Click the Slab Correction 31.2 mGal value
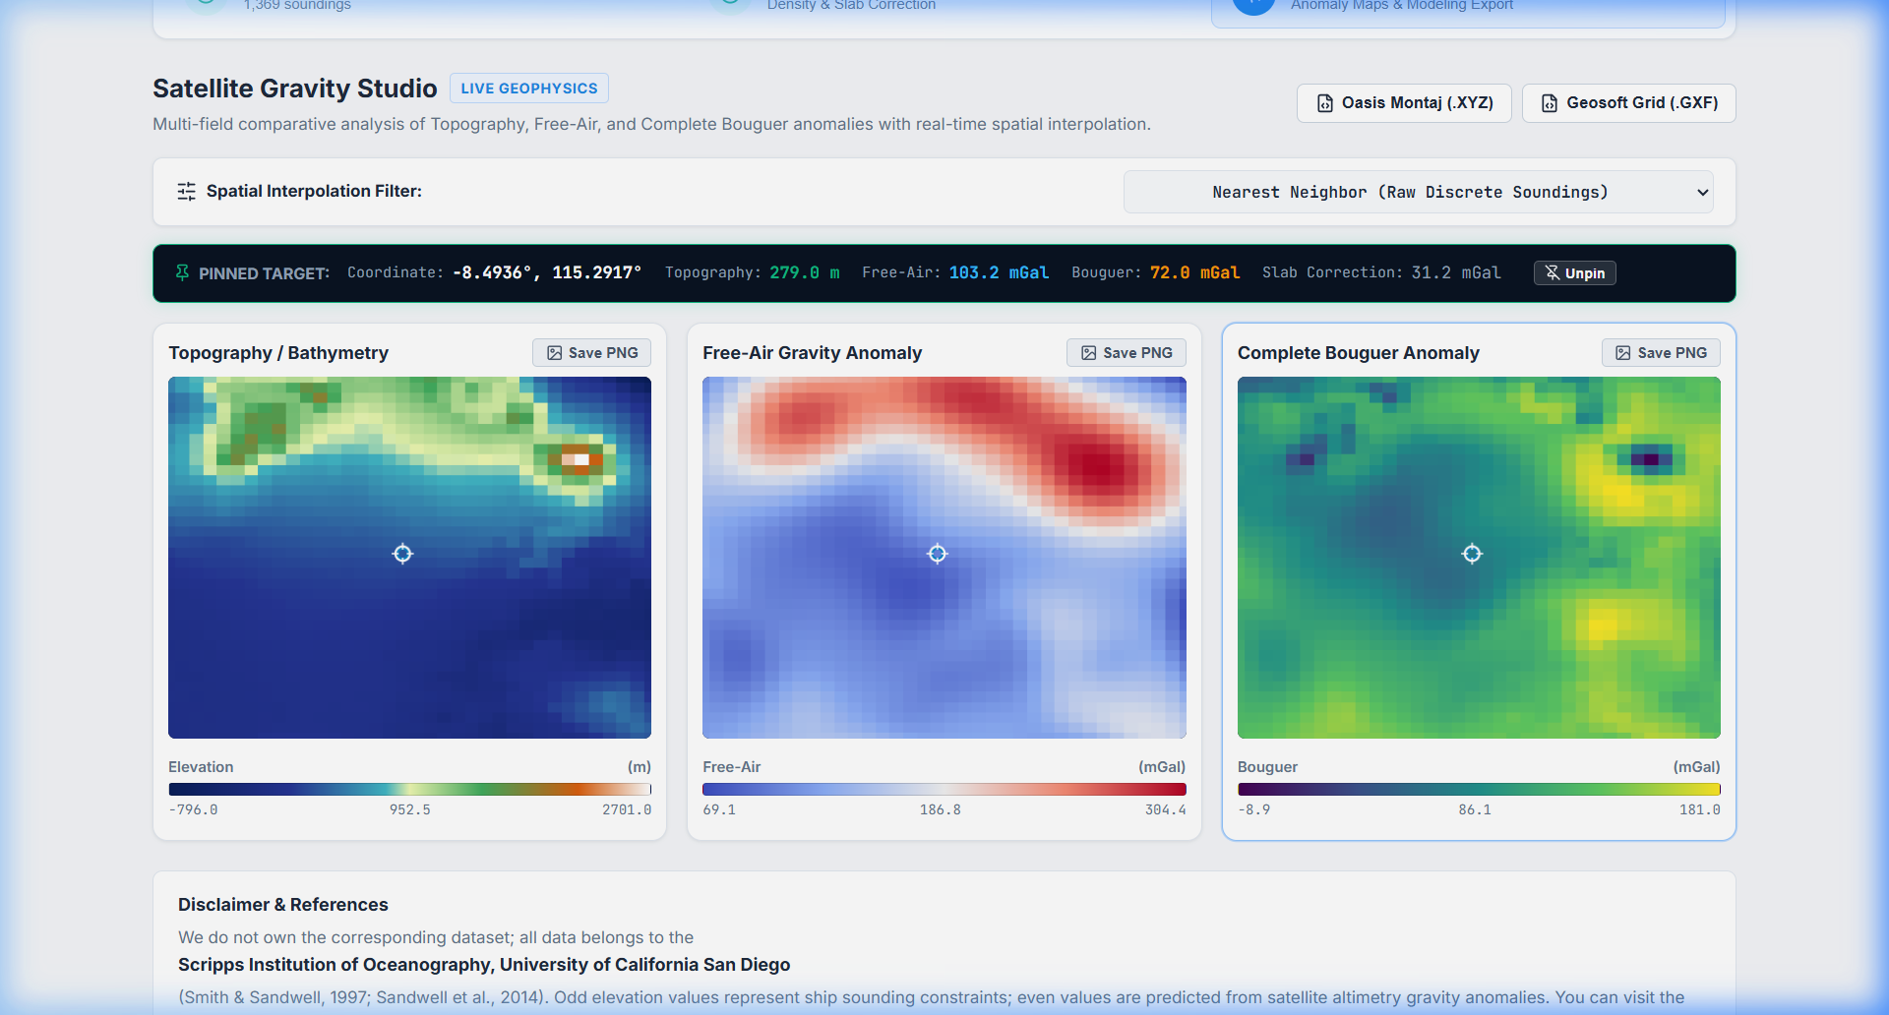The image size is (1889, 1015). pyautogui.click(x=1456, y=272)
